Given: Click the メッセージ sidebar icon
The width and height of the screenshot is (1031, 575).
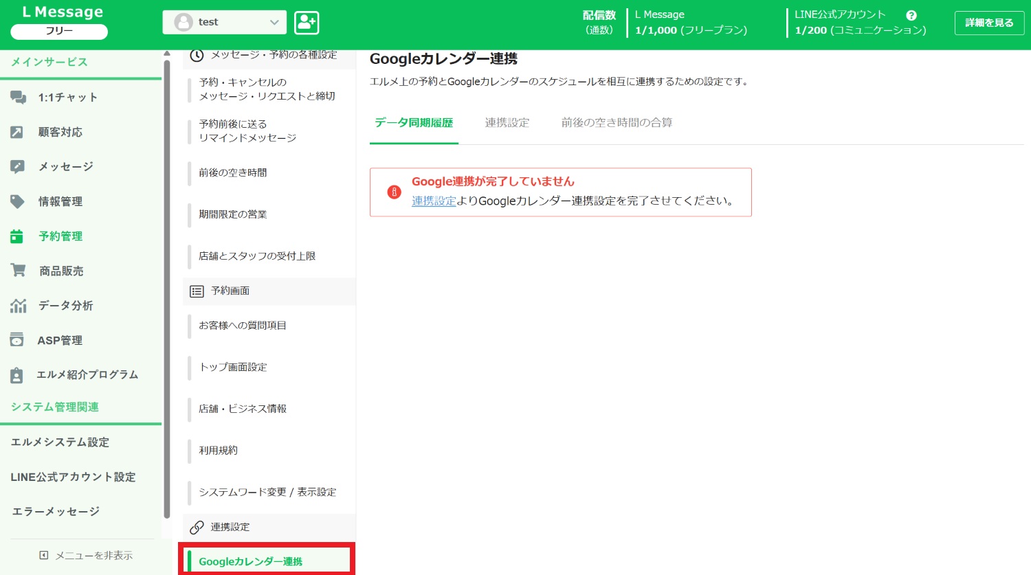Looking at the screenshot, I should pos(17,167).
